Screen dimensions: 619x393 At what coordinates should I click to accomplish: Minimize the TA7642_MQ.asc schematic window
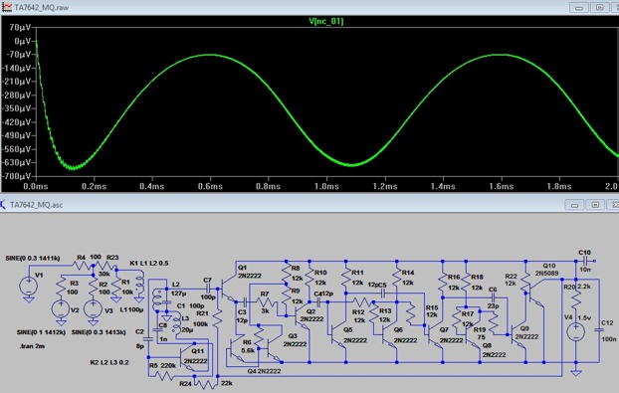[575, 205]
